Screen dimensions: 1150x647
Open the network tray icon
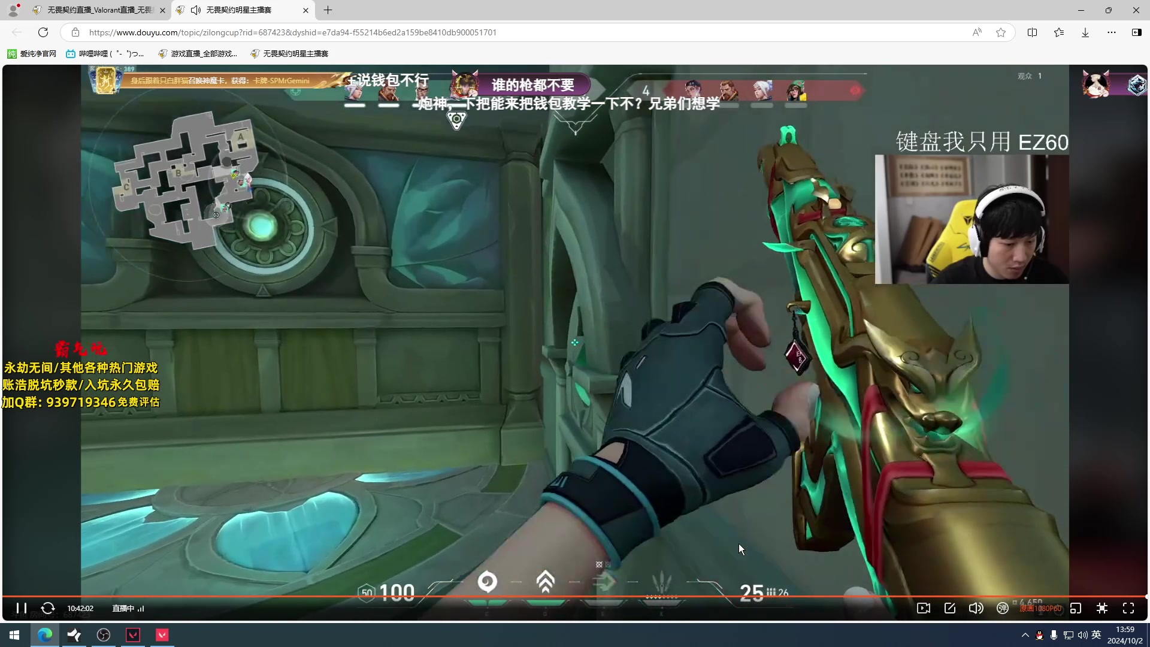[1069, 635]
